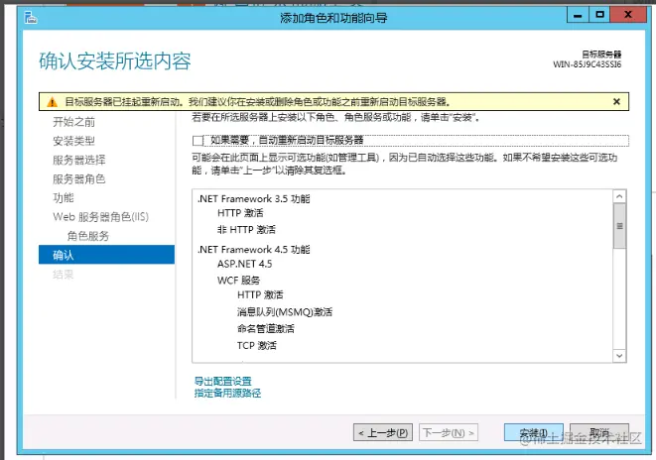The image size is (656, 460).
Task: Click the server name WIN-85J9C43SSI6
Action: (587, 64)
